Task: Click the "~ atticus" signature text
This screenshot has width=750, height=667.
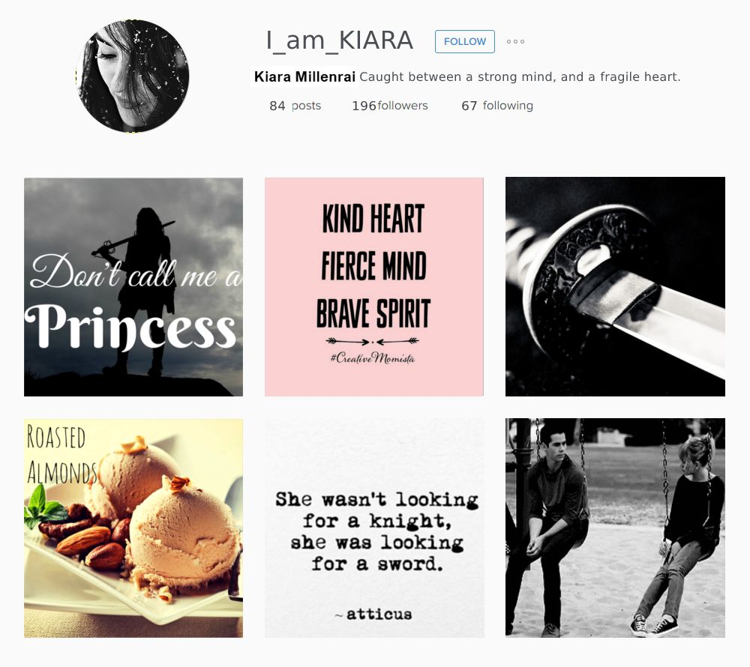Action: [x=373, y=614]
